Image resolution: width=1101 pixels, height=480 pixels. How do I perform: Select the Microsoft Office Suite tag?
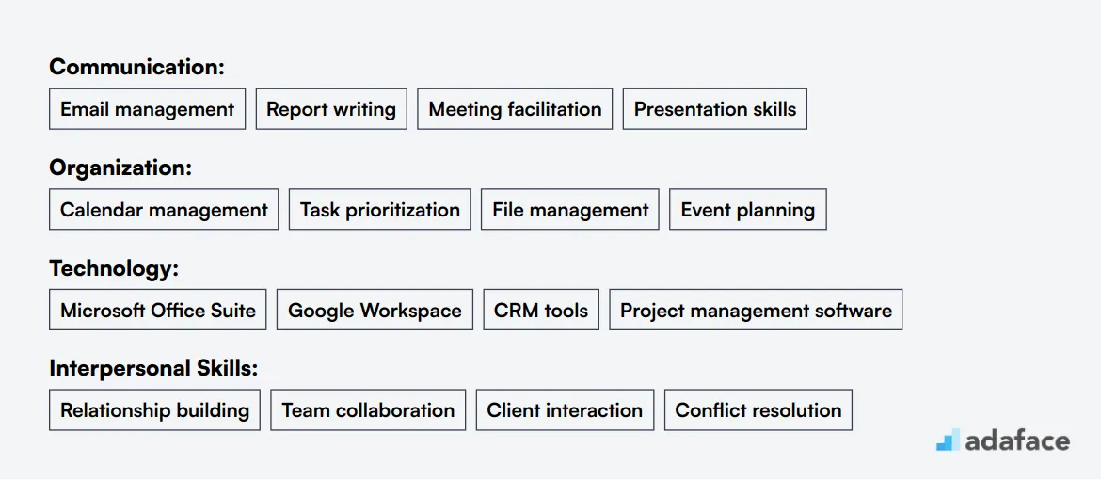coord(158,310)
